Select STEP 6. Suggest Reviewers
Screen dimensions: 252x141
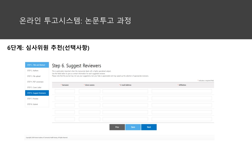(x=37, y=93)
